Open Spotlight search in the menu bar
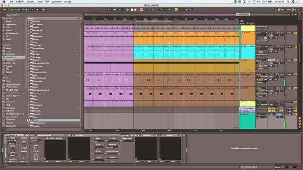This screenshot has width=303, height=170. [x=288, y=2]
